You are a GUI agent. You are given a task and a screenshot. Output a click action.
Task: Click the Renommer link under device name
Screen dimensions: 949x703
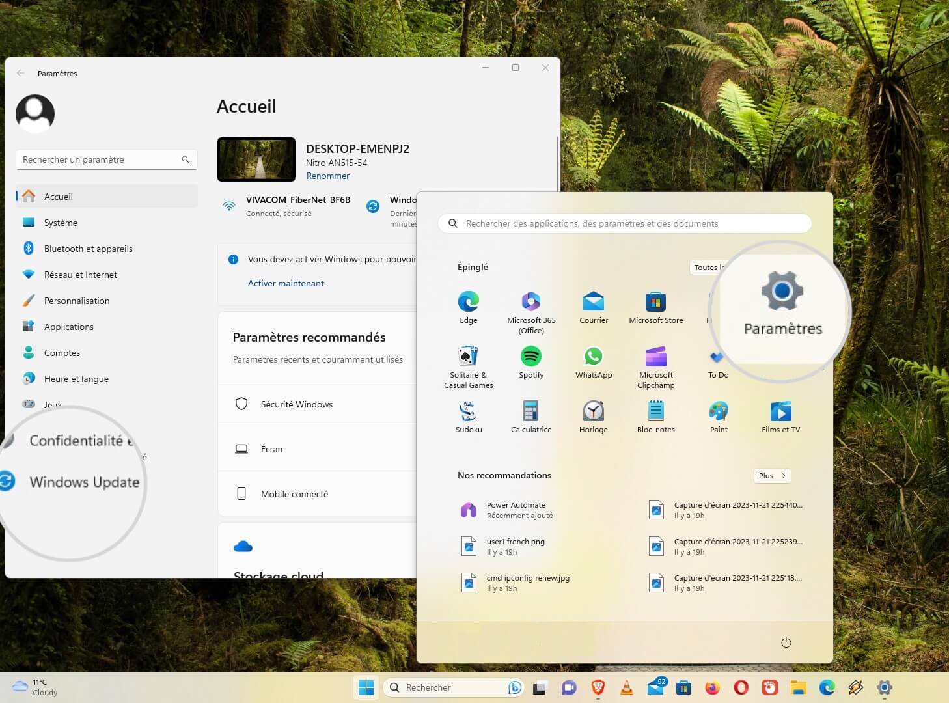327,176
